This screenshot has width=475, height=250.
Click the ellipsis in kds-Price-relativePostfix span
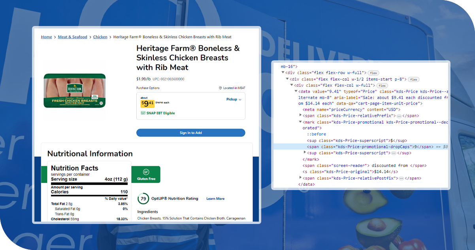tap(401, 178)
